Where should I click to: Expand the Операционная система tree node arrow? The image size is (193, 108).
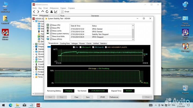[34, 47]
